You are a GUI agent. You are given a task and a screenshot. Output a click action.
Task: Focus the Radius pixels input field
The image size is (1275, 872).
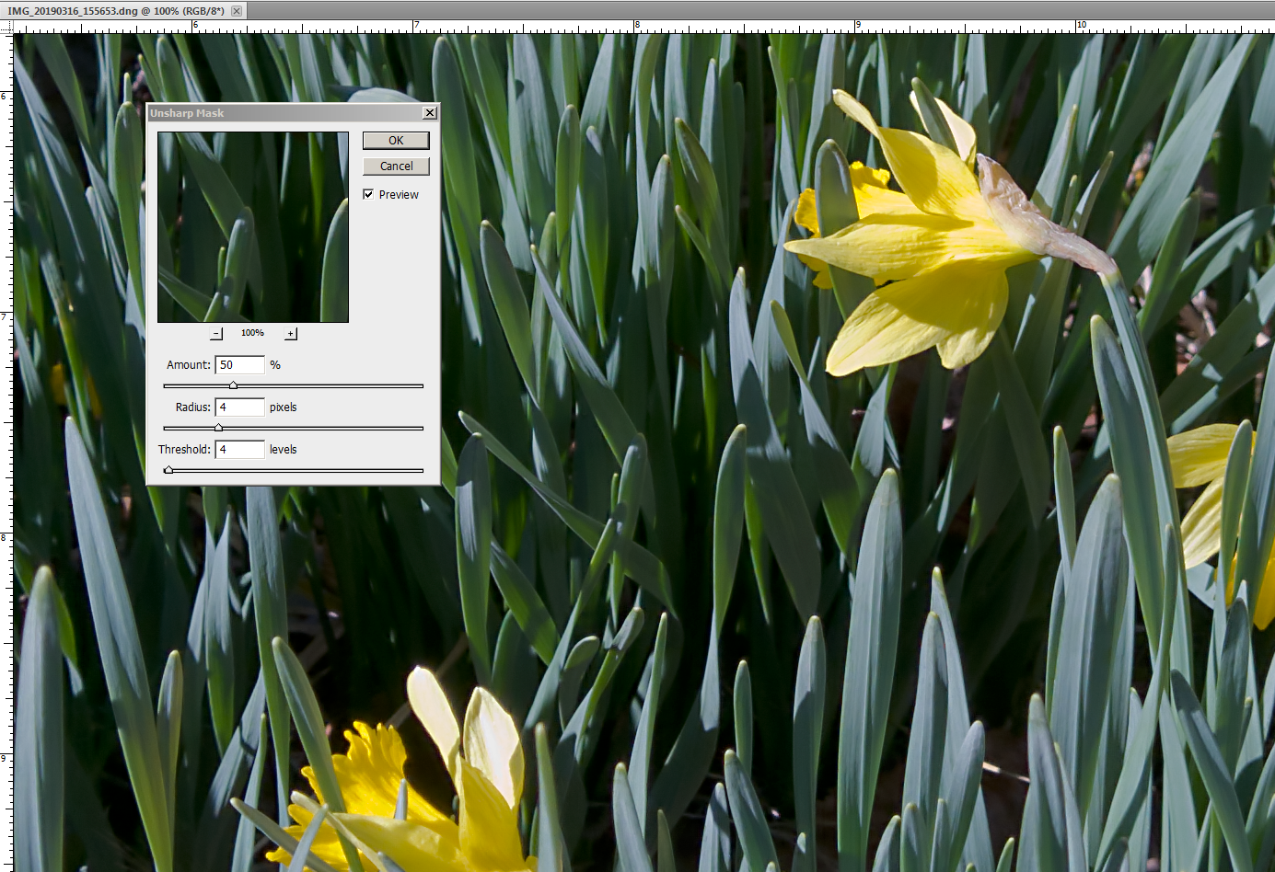coord(240,407)
